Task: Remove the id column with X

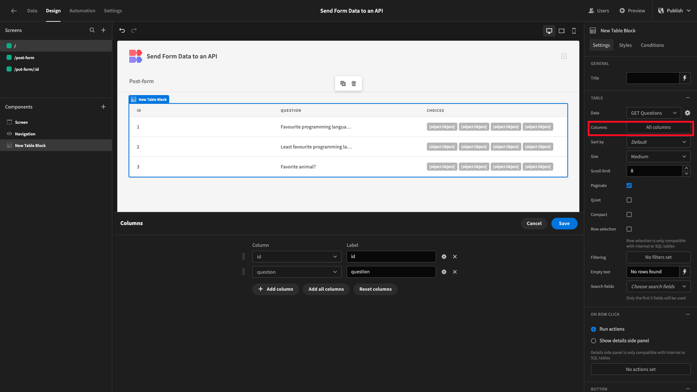Action: 455,257
